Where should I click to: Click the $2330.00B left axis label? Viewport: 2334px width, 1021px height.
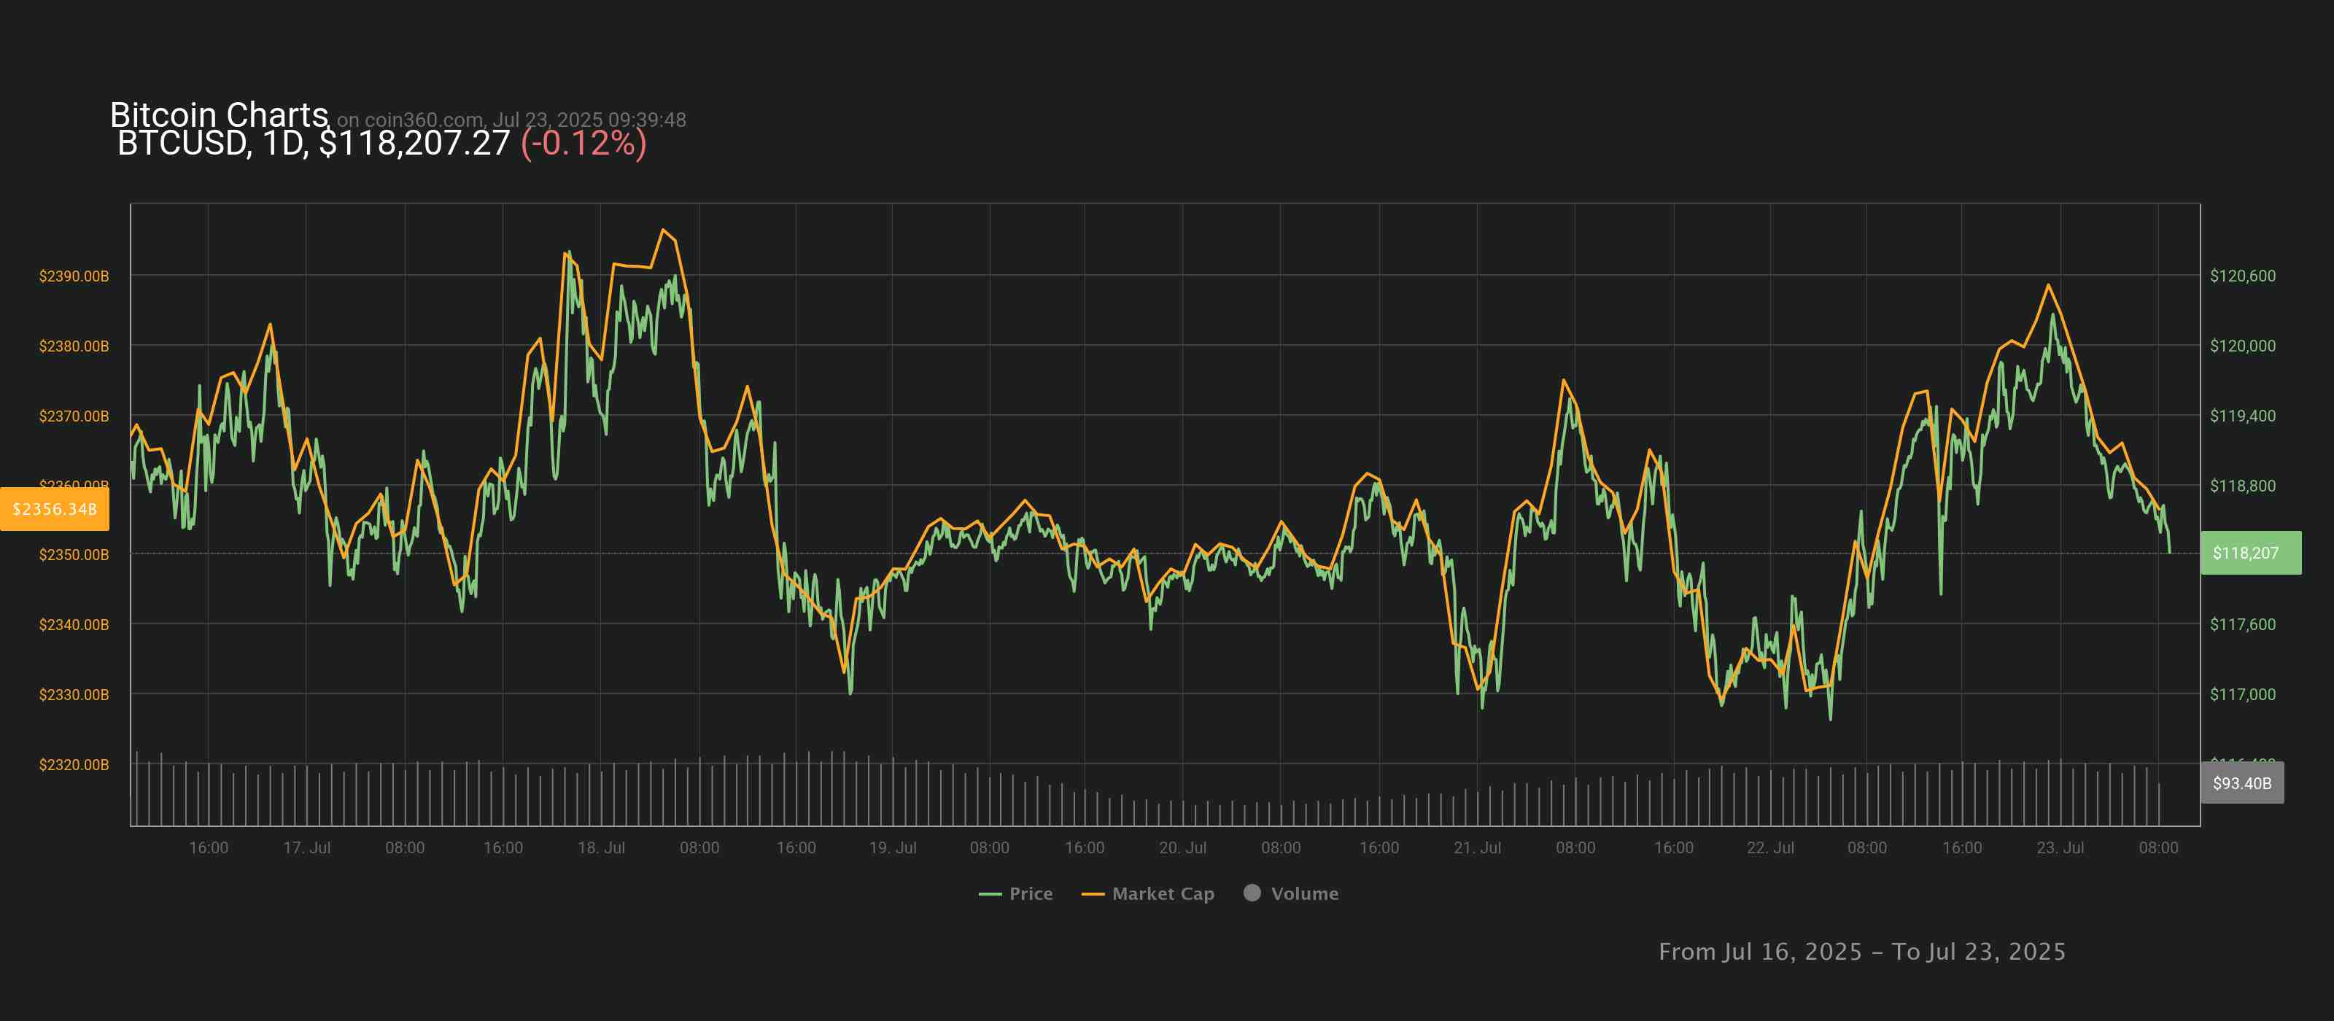click(x=74, y=694)
